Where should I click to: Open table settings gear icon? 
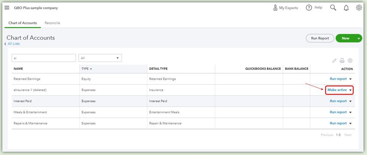pyautogui.click(x=350, y=61)
